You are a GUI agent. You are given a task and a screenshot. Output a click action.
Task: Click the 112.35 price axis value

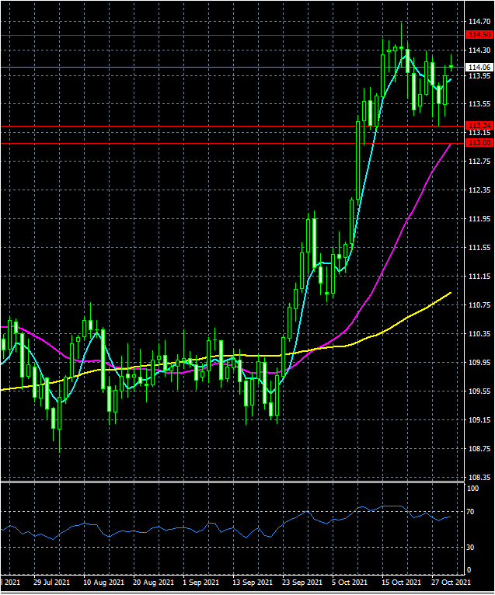(479, 190)
